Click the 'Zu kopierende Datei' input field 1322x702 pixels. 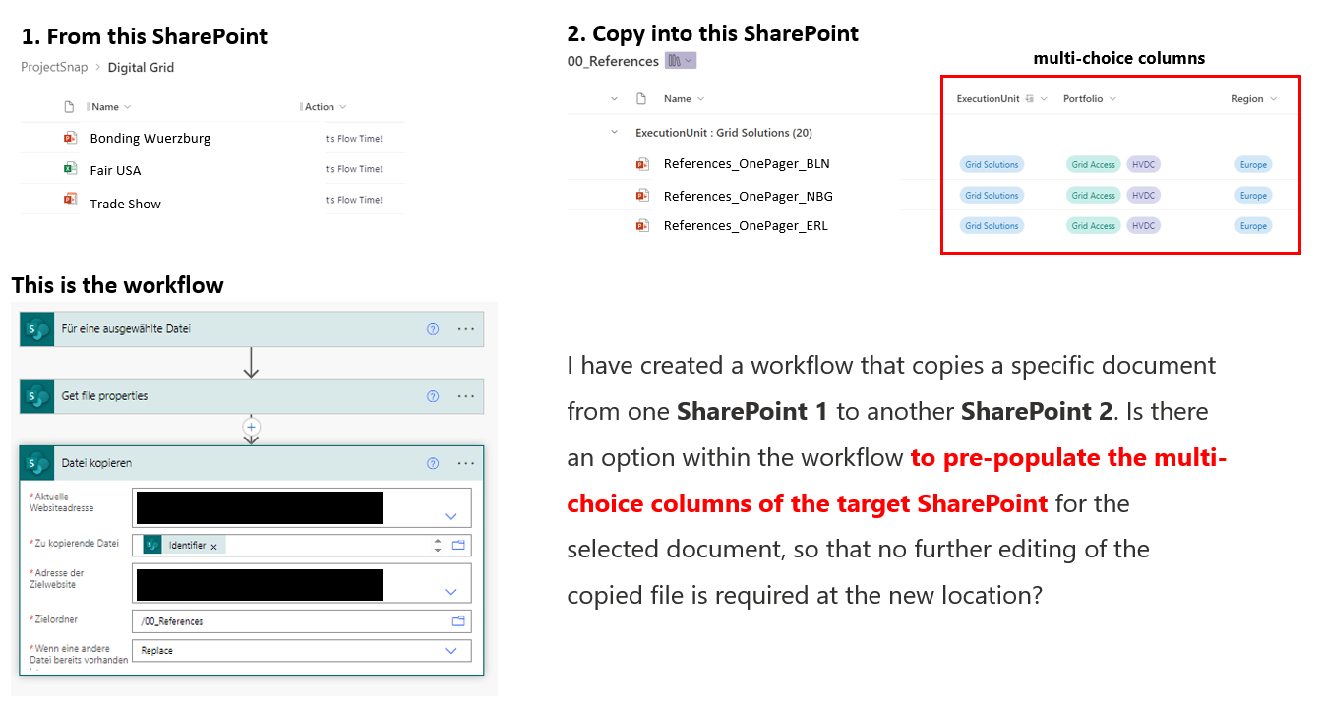[x=301, y=545]
